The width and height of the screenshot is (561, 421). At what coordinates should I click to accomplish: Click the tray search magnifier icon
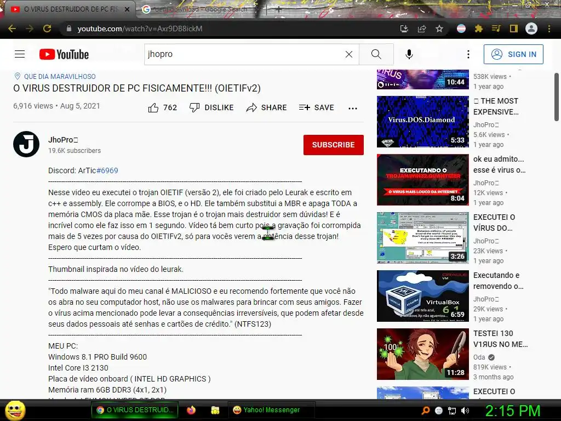[x=425, y=411]
